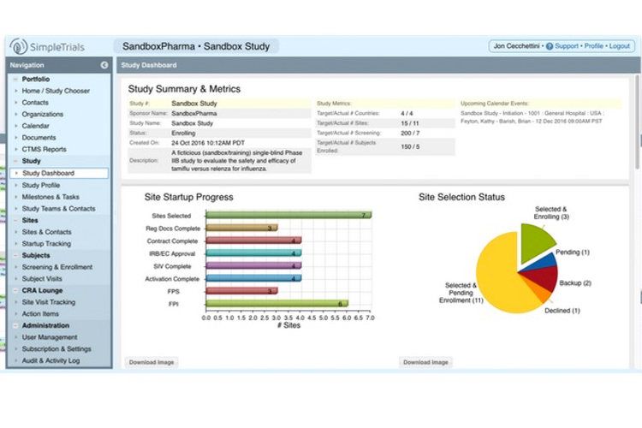Click the Reg Docs Complete bar
642x428 pixels.
pyautogui.click(x=241, y=228)
